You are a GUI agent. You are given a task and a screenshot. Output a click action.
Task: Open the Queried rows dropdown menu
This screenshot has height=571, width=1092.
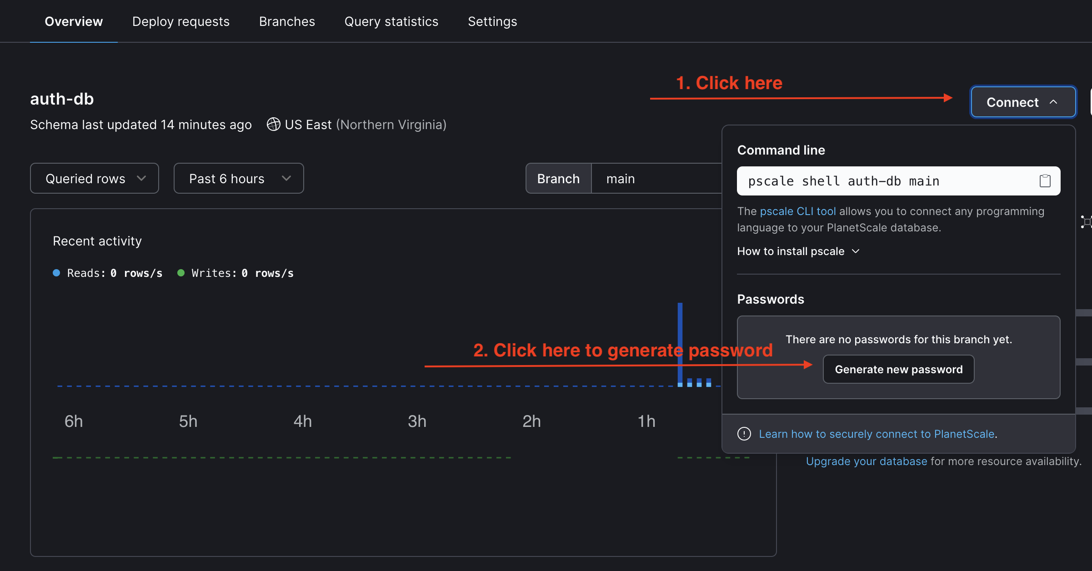pos(94,178)
